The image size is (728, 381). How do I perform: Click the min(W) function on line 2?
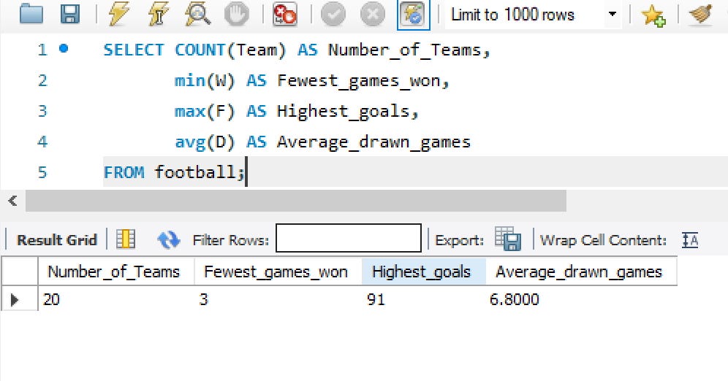tap(204, 80)
